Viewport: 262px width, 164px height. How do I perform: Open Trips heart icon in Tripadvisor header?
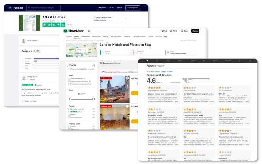click(182, 31)
